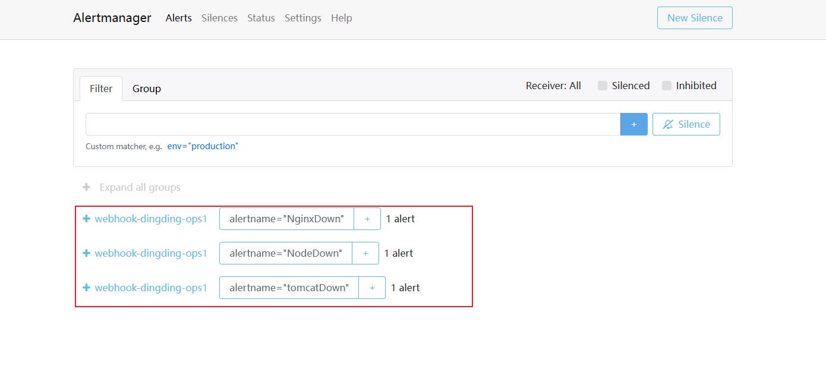Click the alertname="tomcatDown" label

point(289,288)
